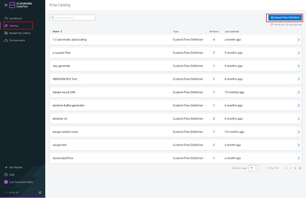Image resolution: width=306 pixels, height=198 pixels.
Task: Refresh the flow catalog list
Action: pyautogui.click(x=272, y=25)
